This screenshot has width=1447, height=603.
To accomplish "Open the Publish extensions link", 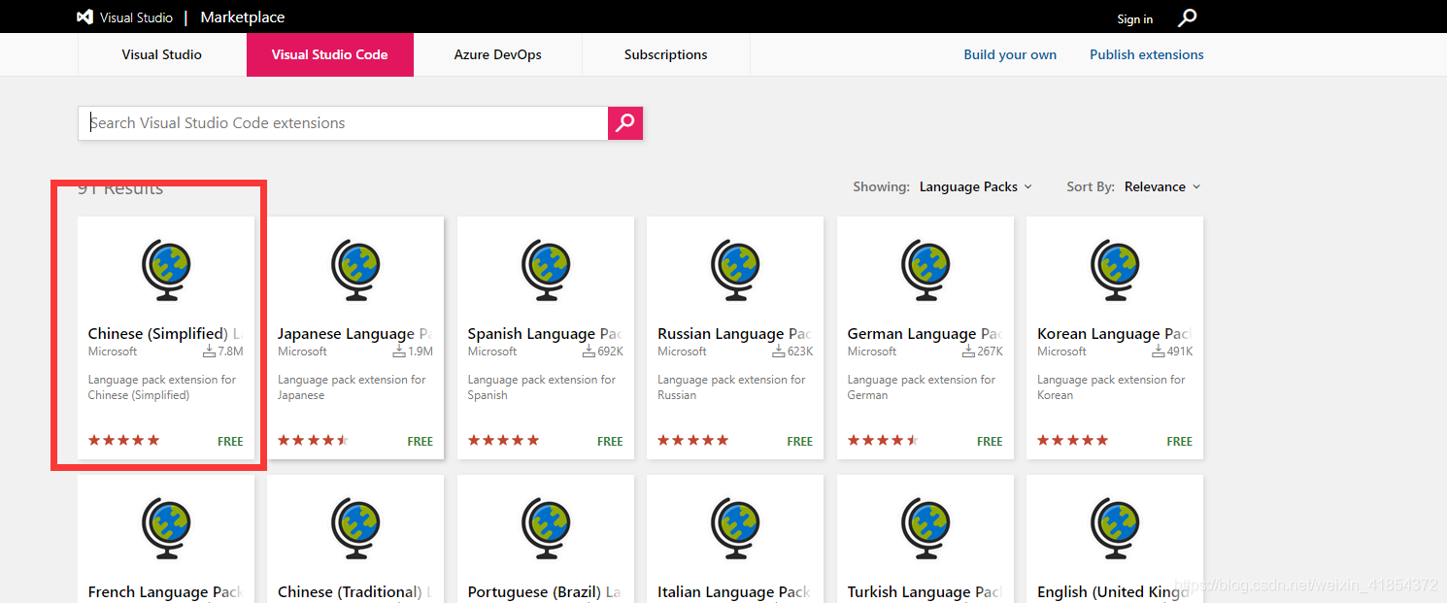I will [1147, 54].
